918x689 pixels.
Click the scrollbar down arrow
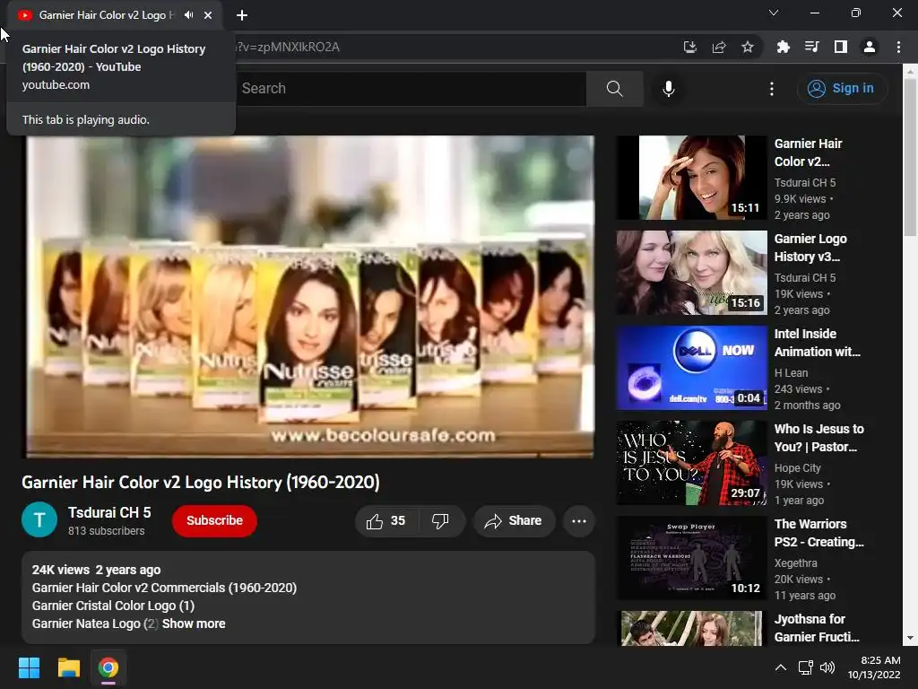coord(911,639)
